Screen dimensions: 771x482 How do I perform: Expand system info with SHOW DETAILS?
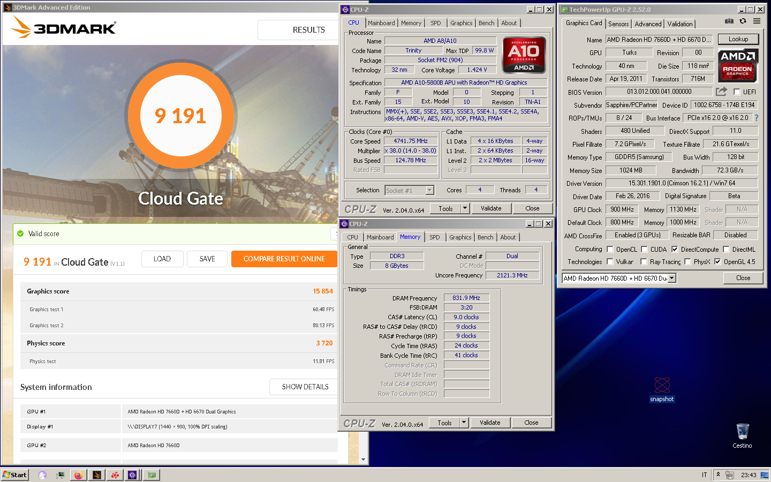coord(305,387)
